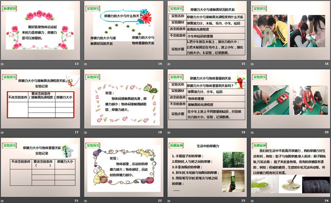
Task: Click the animation star icon below slide 17
Action: tap(2, 132)
